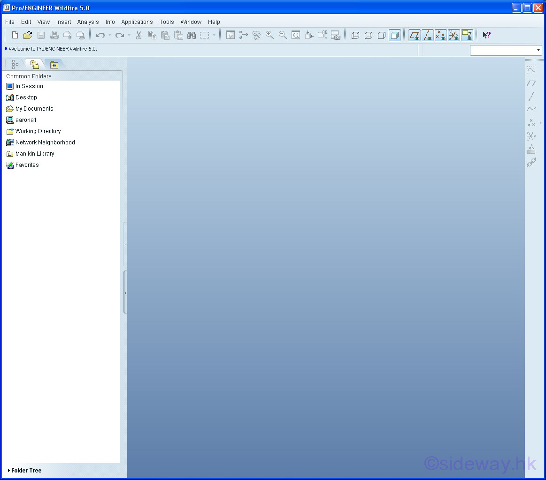
Task: Switch display to No Hidden
Action: click(x=382, y=35)
